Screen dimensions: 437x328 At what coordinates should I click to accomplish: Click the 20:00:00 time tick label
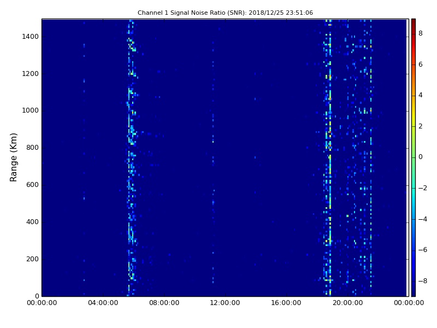click(x=347, y=303)
